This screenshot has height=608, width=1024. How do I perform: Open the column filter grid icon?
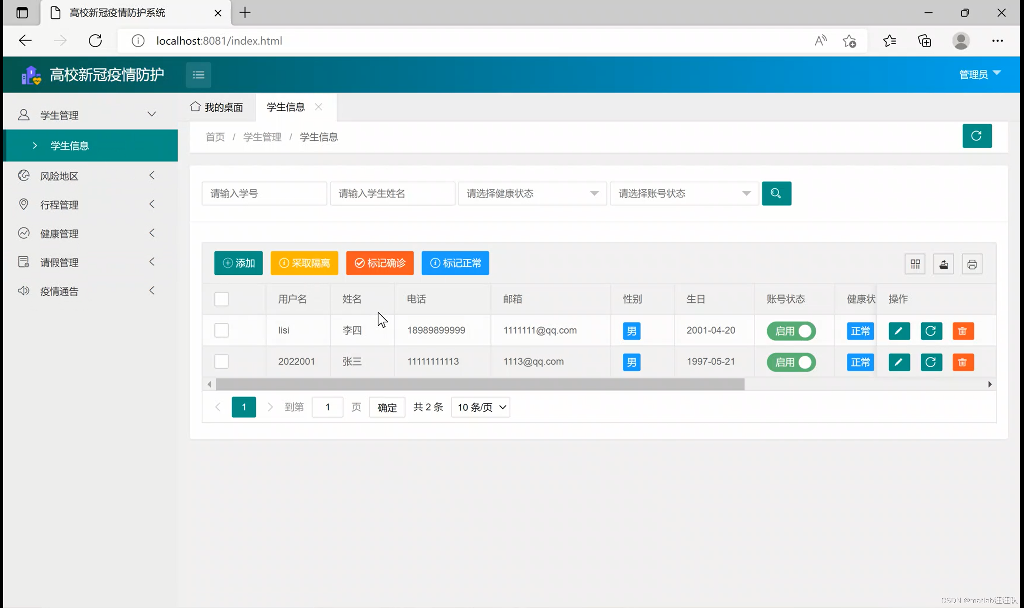pos(915,264)
